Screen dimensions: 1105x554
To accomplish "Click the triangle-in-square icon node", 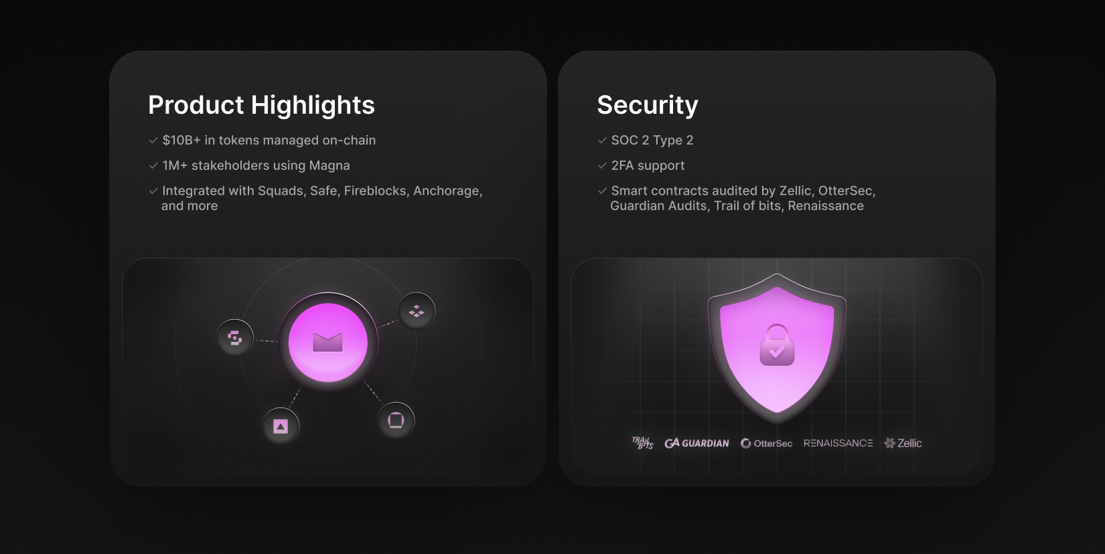I will pos(281,426).
